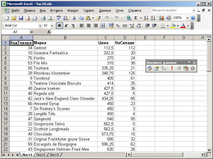Paste with the clipboard icon

(x=88, y=18)
